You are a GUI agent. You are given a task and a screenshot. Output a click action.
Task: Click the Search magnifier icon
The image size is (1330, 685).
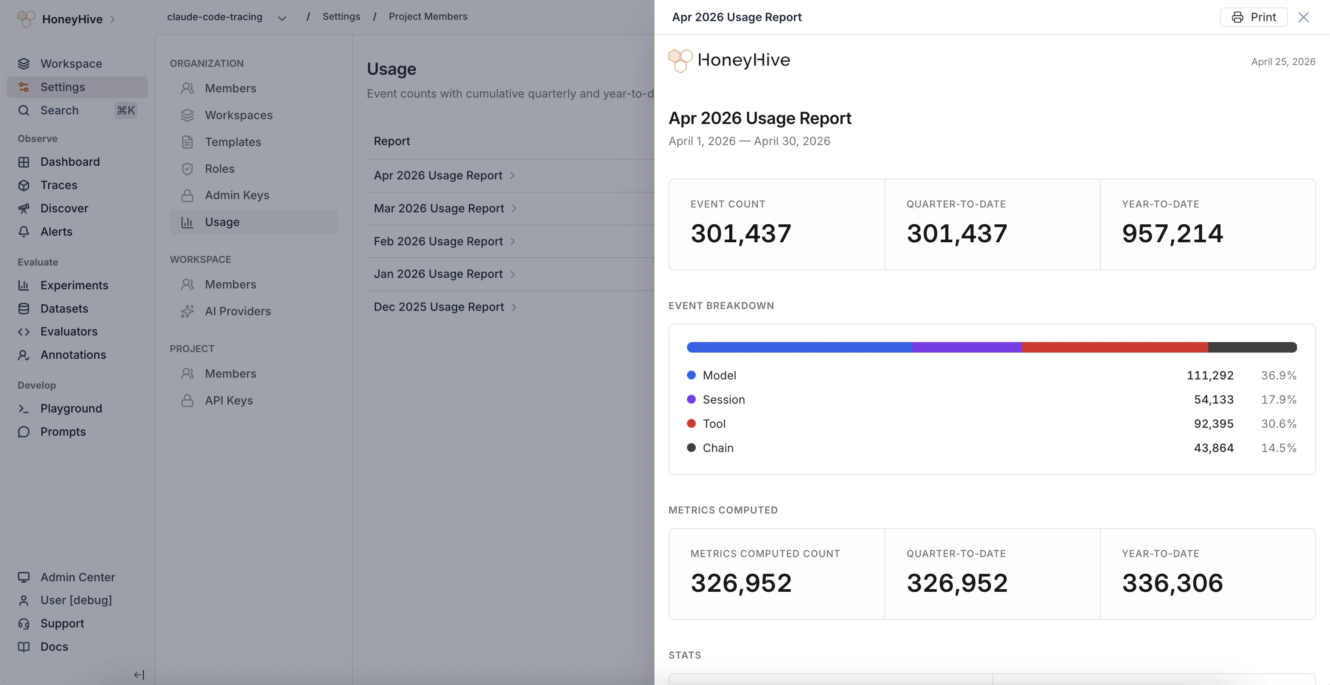point(24,110)
